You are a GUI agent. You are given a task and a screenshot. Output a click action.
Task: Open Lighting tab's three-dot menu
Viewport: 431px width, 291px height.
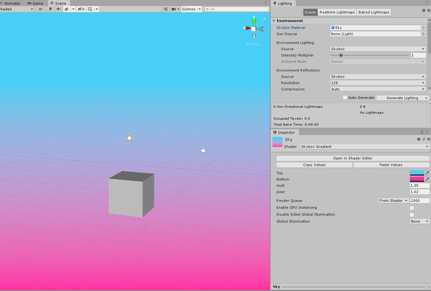(x=427, y=3)
